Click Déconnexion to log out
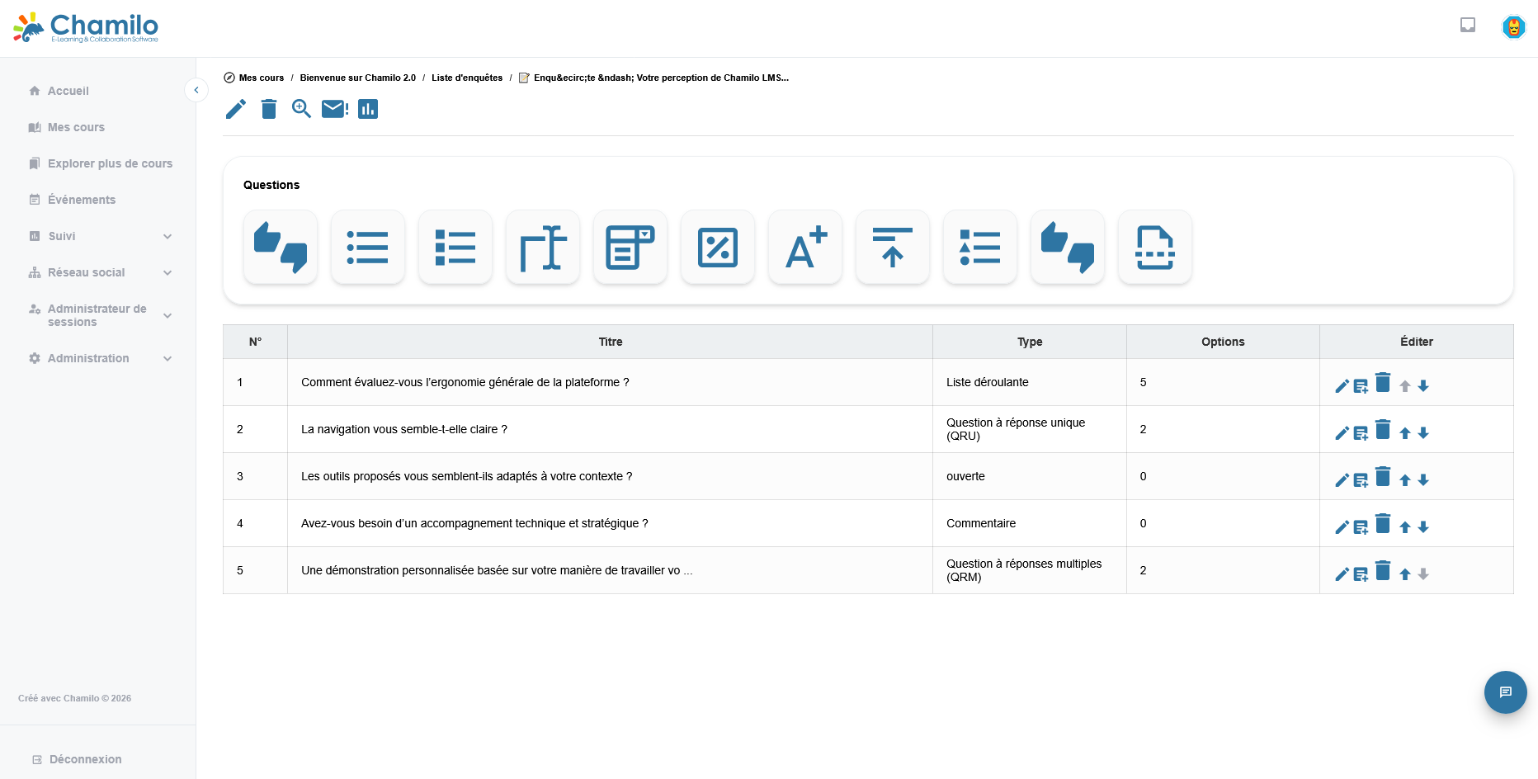1538x779 pixels. (86, 758)
